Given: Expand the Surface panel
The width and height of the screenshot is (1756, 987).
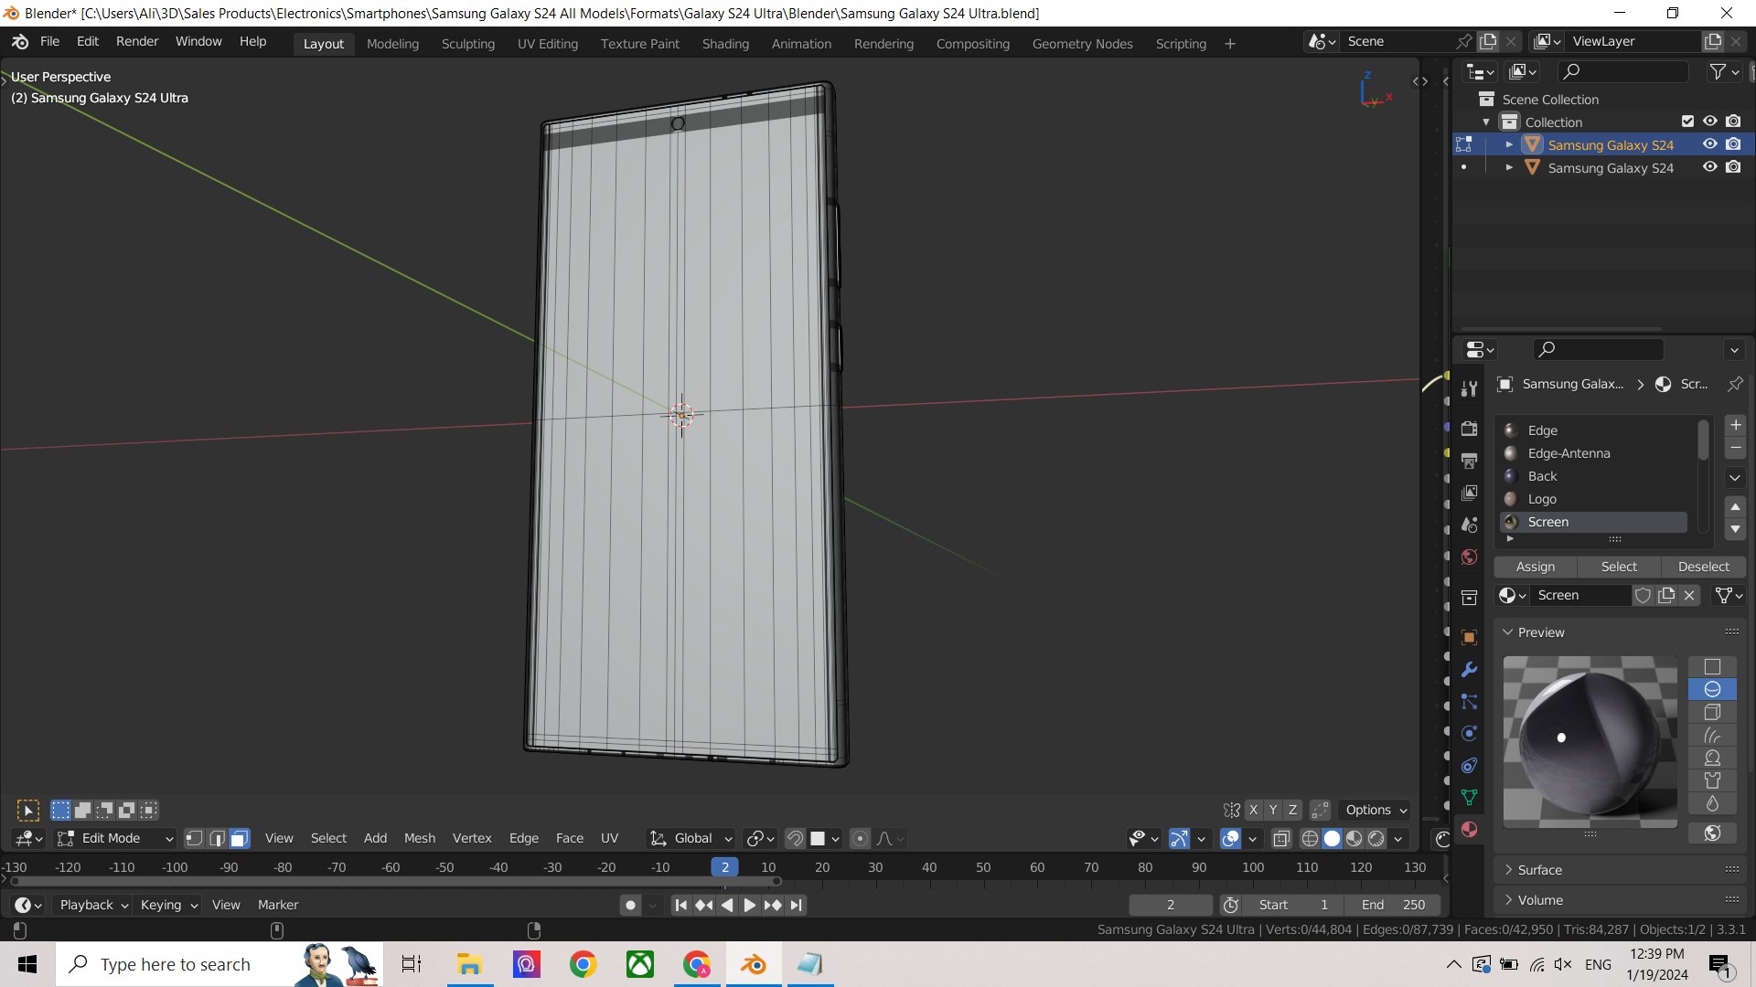Looking at the screenshot, I should click(1621, 870).
